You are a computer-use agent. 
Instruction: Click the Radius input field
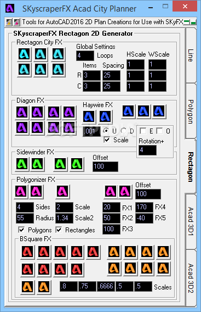click(x=25, y=218)
